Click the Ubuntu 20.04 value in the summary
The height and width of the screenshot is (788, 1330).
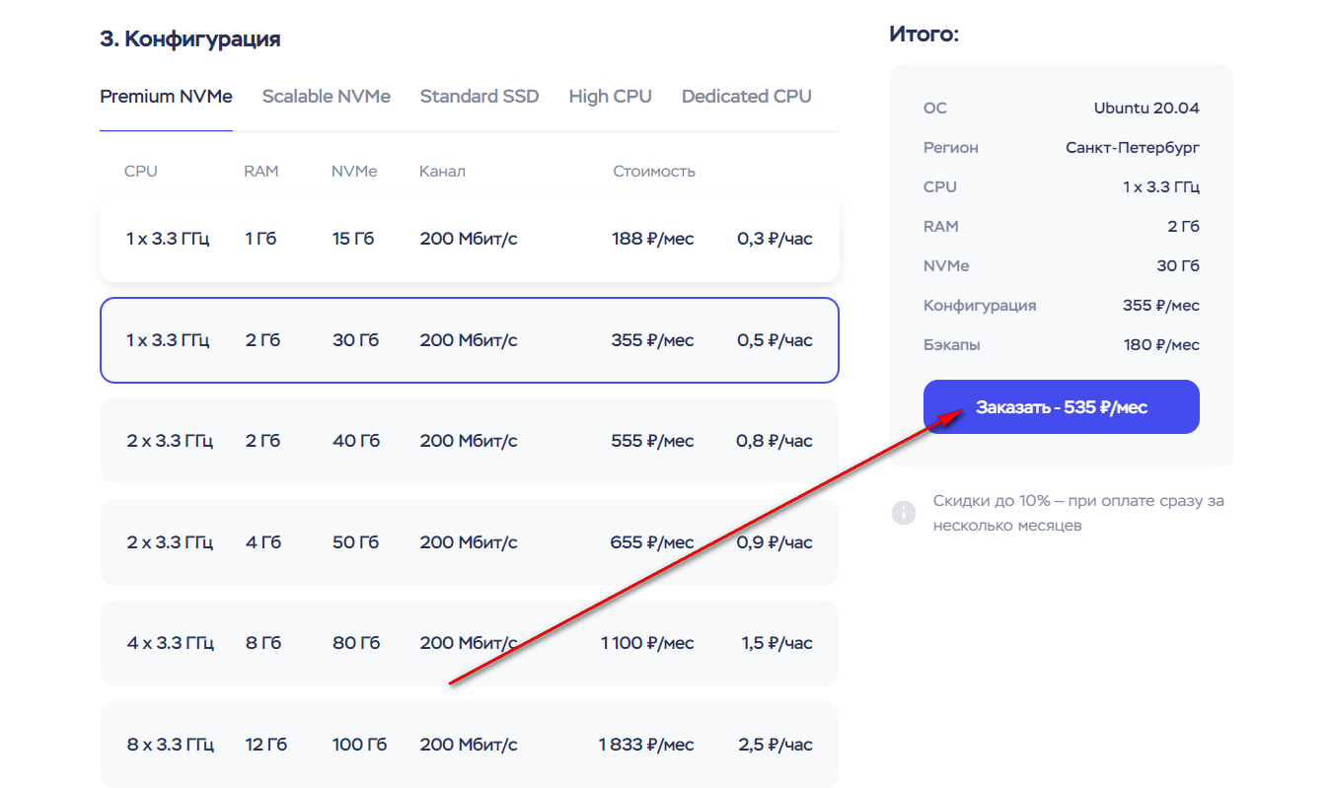tap(1145, 108)
